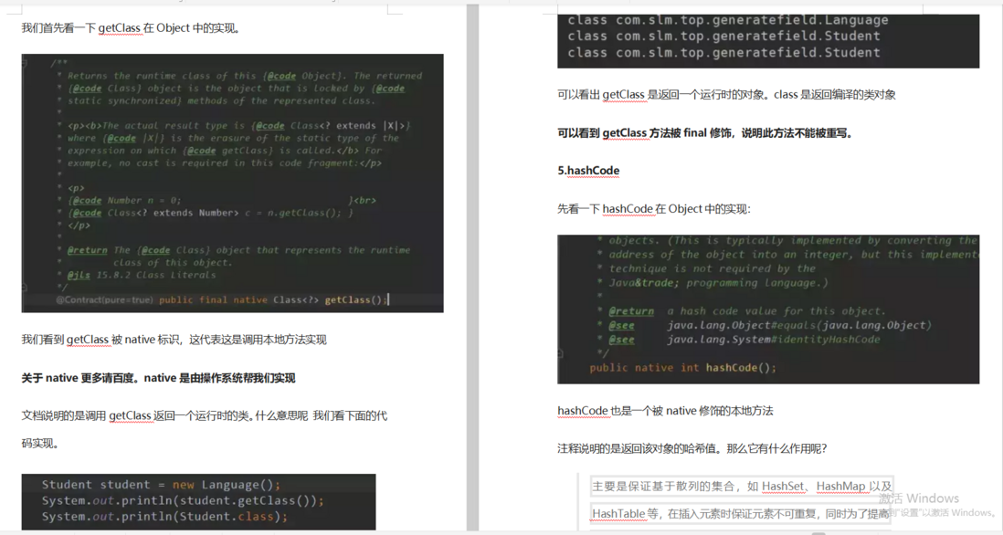The image size is (1003, 535).
Task: Click the '@see java.lang.Object#equals(java.lang.Object)' line
Action: [x=769, y=325]
